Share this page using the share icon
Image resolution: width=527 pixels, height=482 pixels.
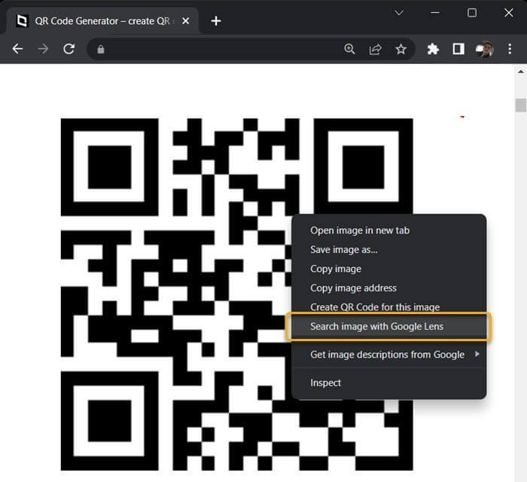pyautogui.click(x=375, y=49)
